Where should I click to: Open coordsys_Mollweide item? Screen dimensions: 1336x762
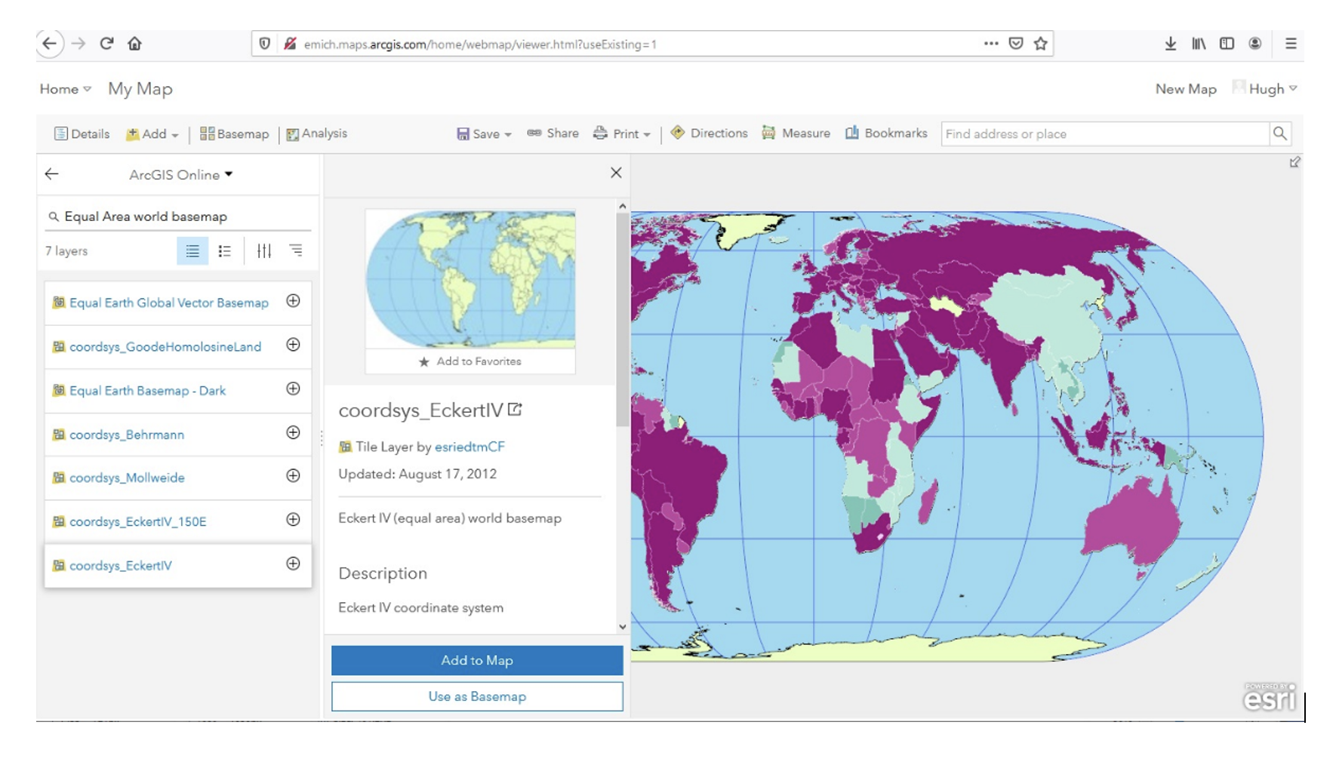tap(127, 478)
